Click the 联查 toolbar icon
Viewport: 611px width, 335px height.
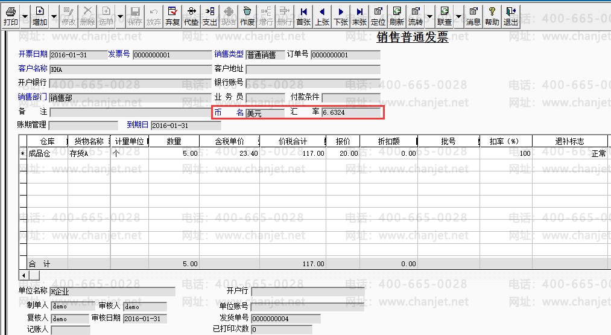pyautogui.click(x=444, y=16)
